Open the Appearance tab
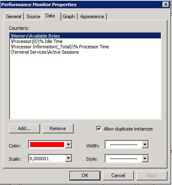The width and height of the screenshot is (172, 185). 92,17
